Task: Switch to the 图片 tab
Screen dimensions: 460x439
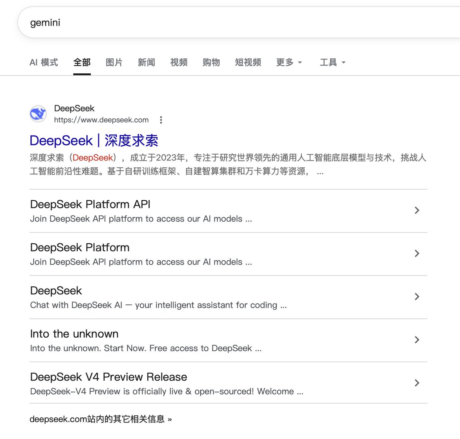Action: coord(114,62)
